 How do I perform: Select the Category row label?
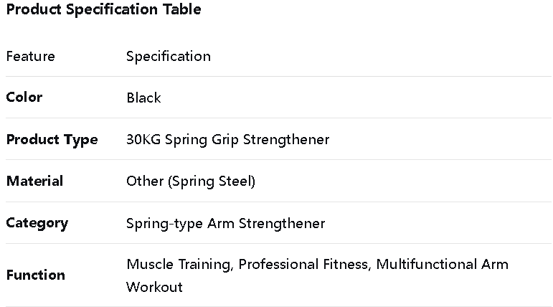click(37, 222)
